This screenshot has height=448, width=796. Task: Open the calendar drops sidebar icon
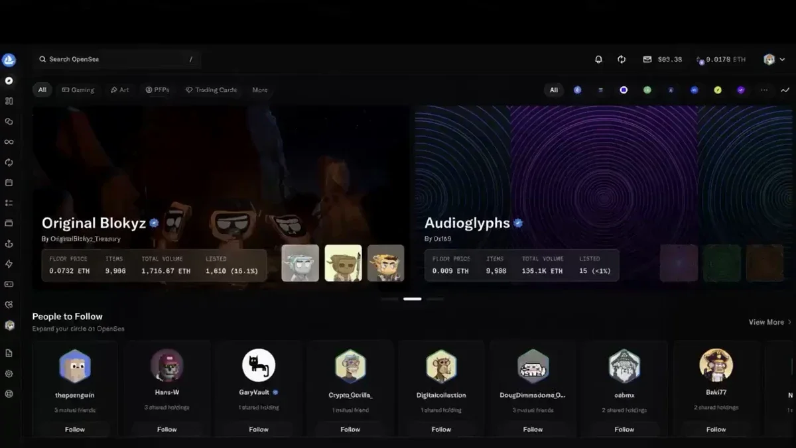click(9, 182)
